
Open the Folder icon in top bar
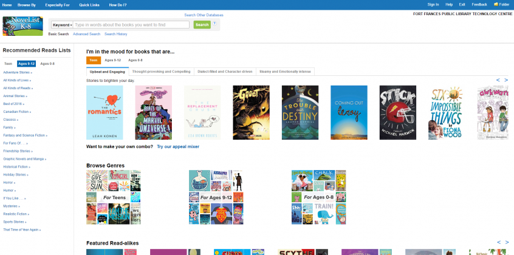(501, 4)
